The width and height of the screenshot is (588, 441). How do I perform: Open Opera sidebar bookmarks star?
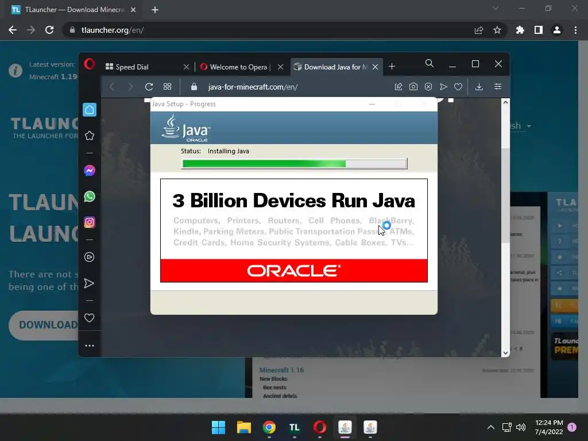pos(89,136)
